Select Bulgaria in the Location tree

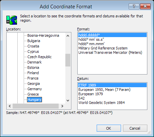click(34, 41)
